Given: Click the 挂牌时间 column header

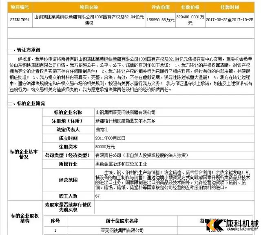Looking at the screenshot, I should click(230, 7).
